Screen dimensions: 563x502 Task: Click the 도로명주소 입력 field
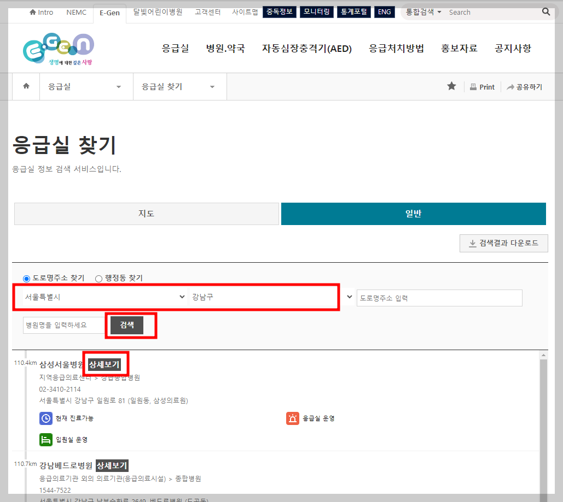tap(439, 298)
